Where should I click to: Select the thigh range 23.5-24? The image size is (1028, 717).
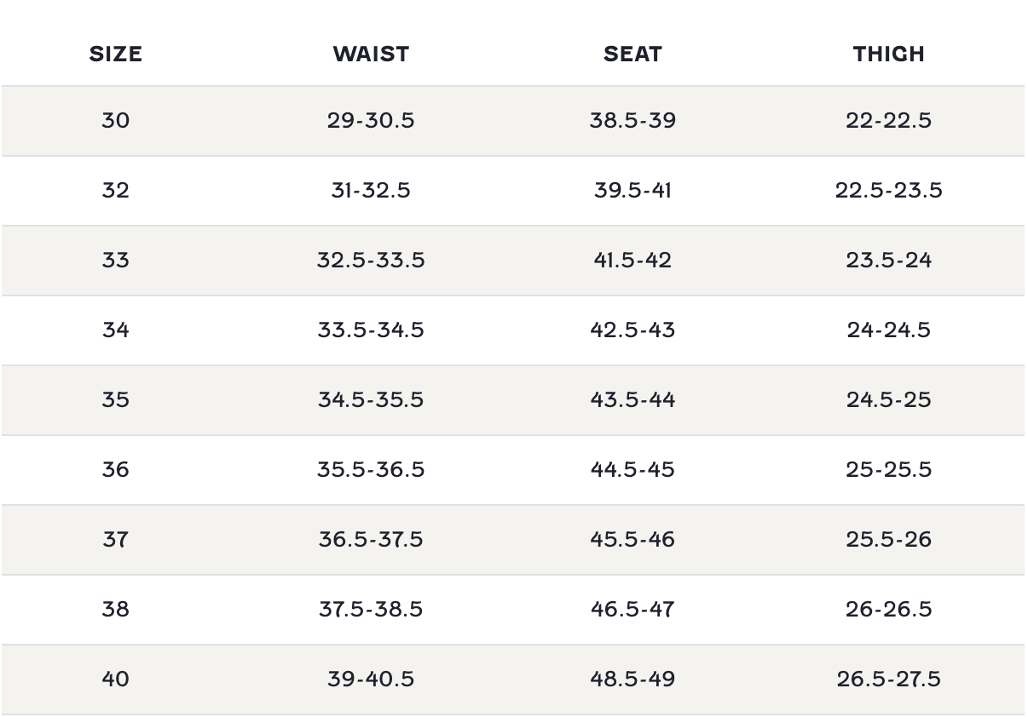(888, 260)
